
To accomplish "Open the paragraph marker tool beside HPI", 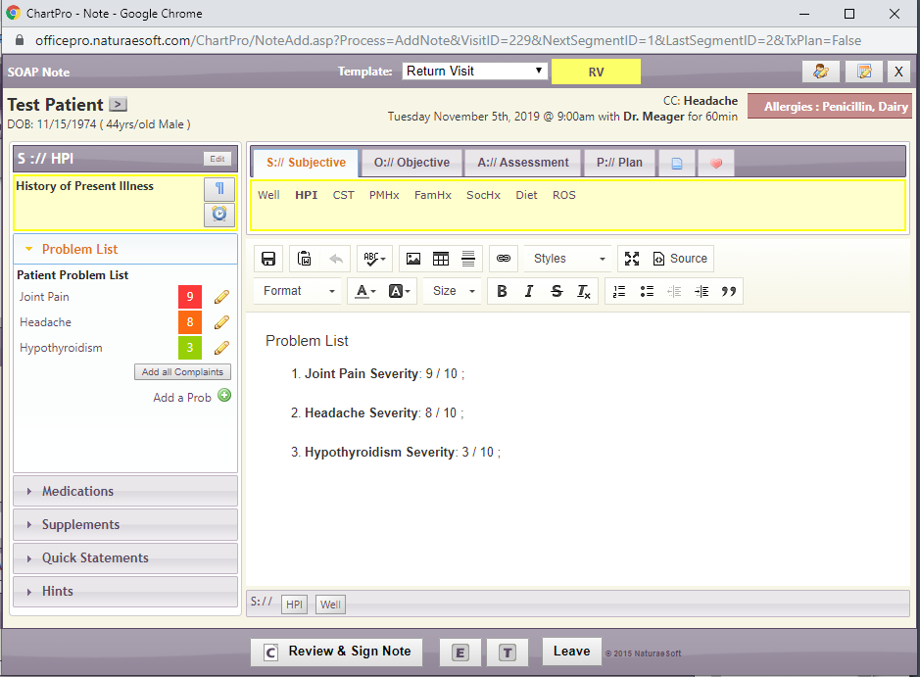I will pos(219,186).
